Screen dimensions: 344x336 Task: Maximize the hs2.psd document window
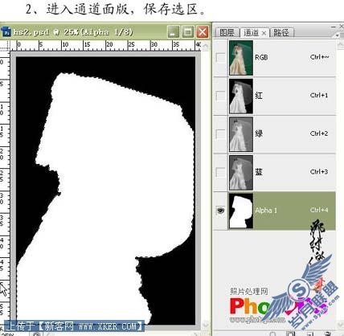click(x=188, y=32)
